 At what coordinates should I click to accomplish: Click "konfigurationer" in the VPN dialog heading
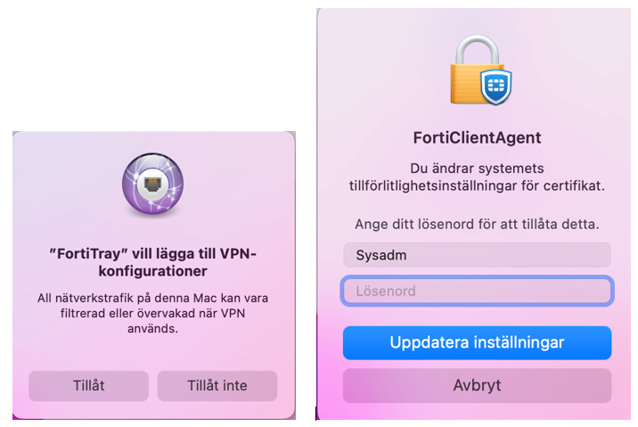(x=152, y=270)
